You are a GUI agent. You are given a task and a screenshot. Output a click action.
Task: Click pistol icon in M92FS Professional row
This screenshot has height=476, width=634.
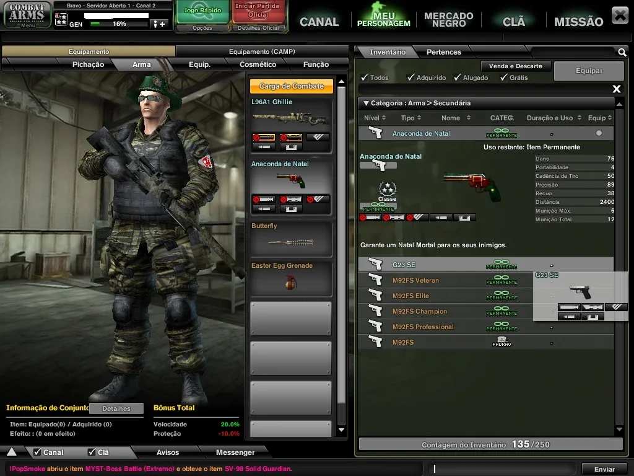(376, 326)
